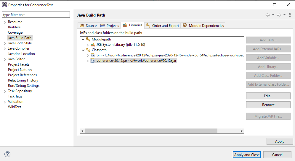
Task: Click the Add JARs... button
Action: pyautogui.click(x=268, y=40)
